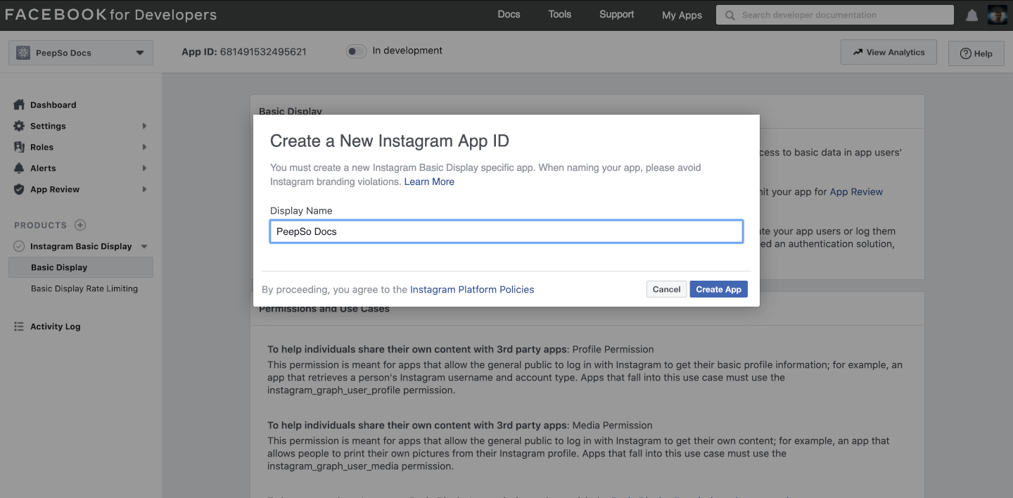Click the Instagram Basic Display checkmark icon
The height and width of the screenshot is (498, 1013).
(19, 246)
